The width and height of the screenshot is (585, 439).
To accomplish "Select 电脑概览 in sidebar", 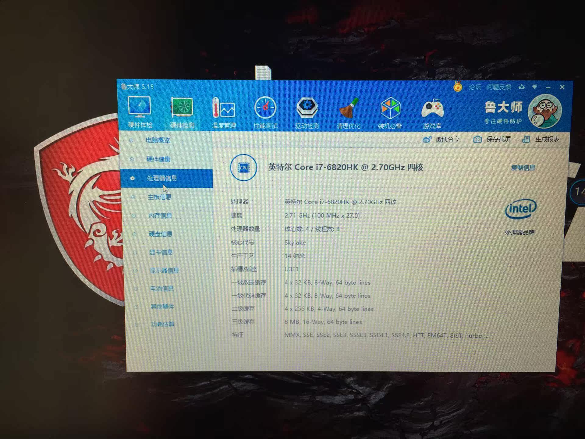I will 158,140.
